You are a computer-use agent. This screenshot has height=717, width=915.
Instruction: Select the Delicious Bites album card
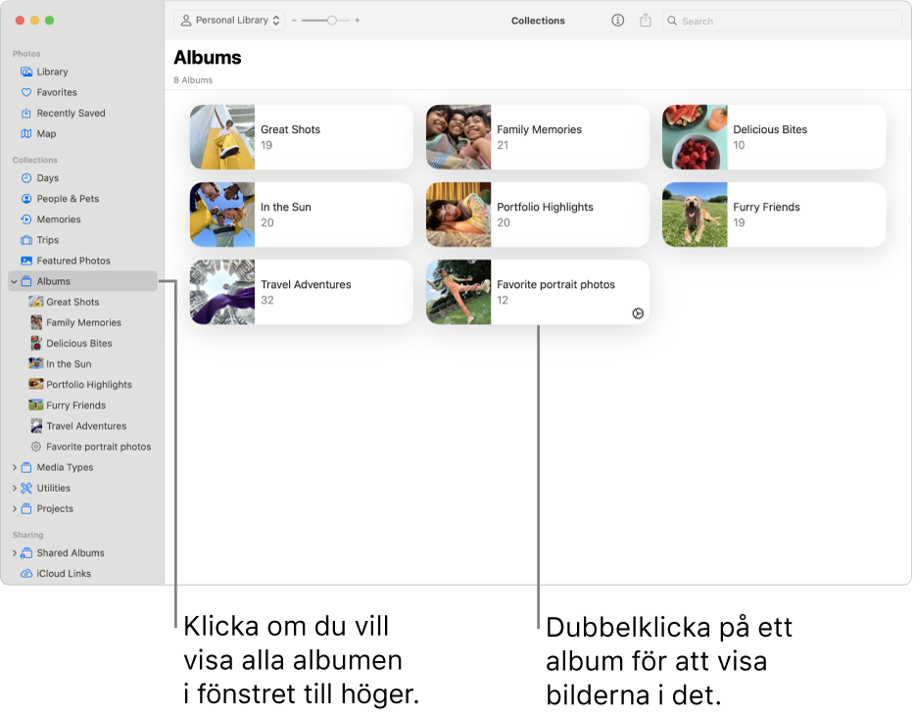pyautogui.click(x=774, y=137)
